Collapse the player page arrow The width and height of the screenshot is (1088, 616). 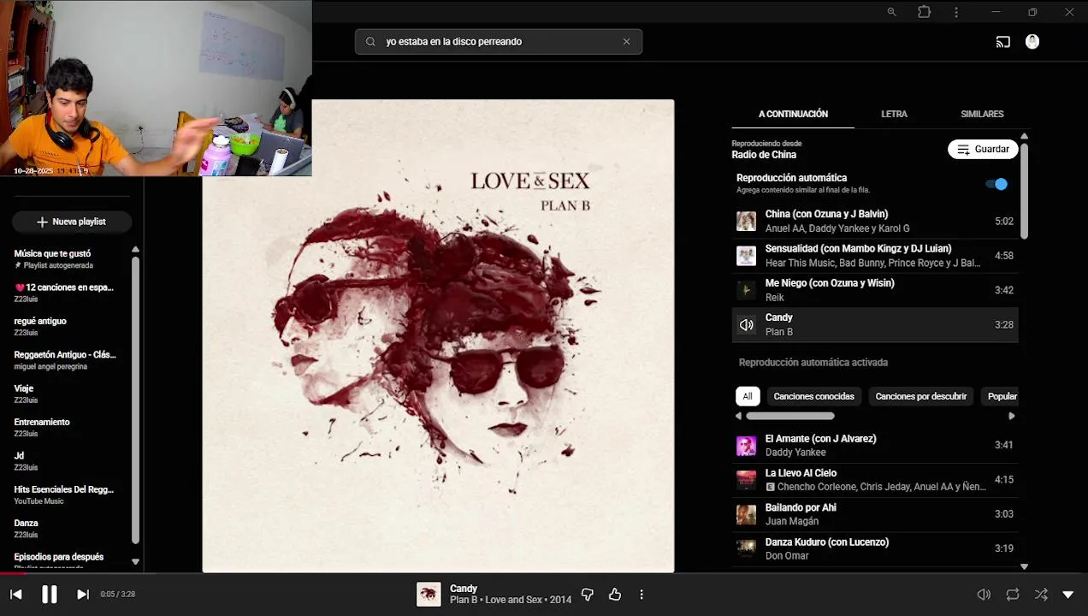[x=1067, y=594]
